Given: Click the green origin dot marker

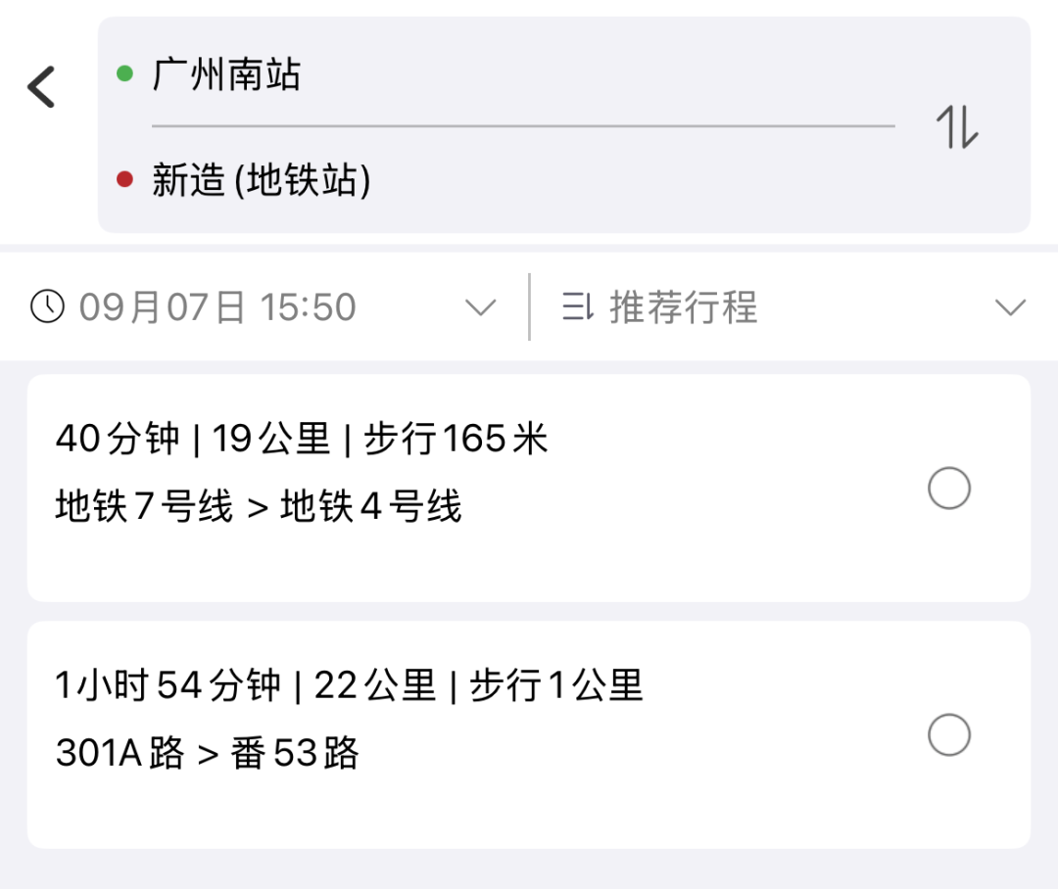Looking at the screenshot, I should [124, 73].
